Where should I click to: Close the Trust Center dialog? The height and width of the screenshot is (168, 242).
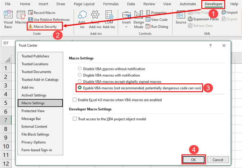[x=224, y=45]
